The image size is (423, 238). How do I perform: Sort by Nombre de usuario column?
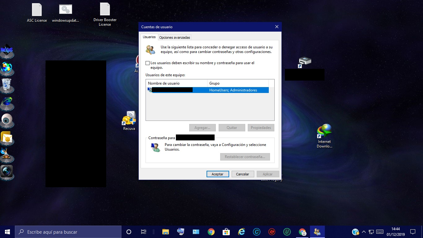coord(177,83)
